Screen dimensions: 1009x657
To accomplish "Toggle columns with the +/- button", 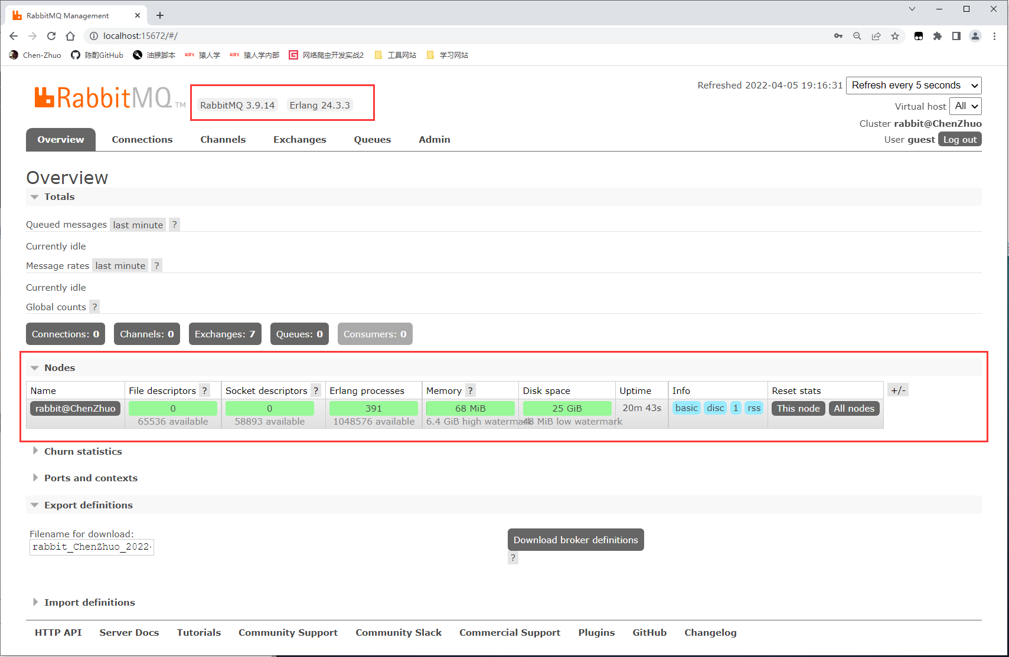I will click(897, 390).
